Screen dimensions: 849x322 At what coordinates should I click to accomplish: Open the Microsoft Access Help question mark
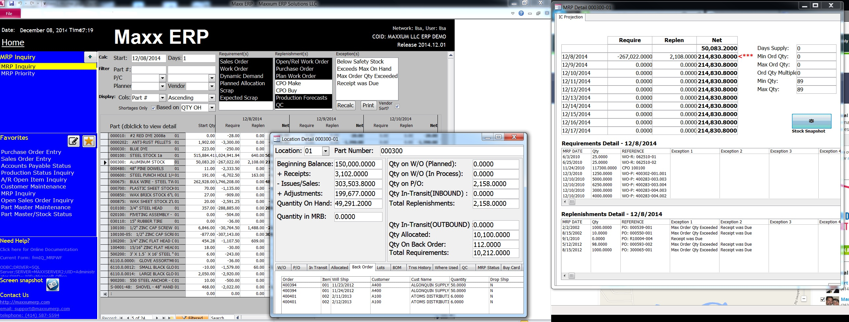click(521, 13)
